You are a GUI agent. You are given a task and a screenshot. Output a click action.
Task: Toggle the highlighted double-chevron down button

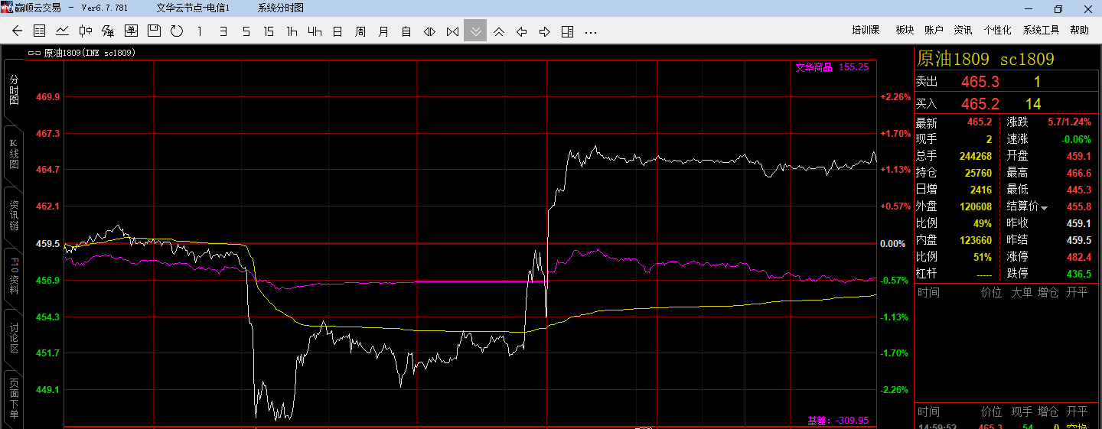[475, 31]
